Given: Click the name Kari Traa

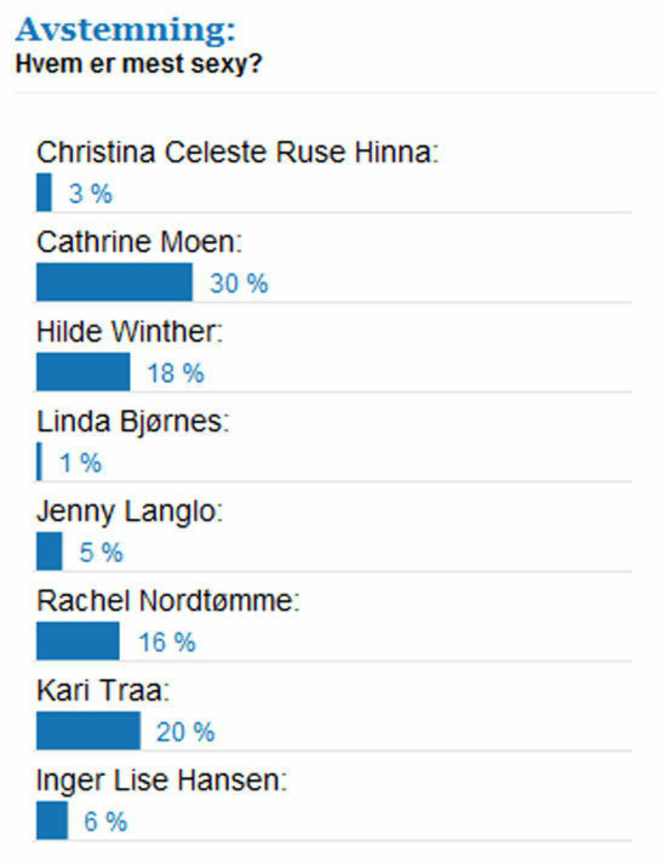Looking at the screenshot, I should [103, 691].
